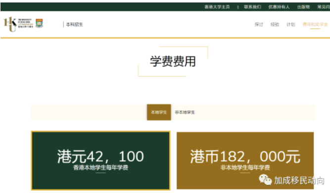Open the 计划 navigation menu
The width and height of the screenshot is (330, 193).
click(x=290, y=24)
